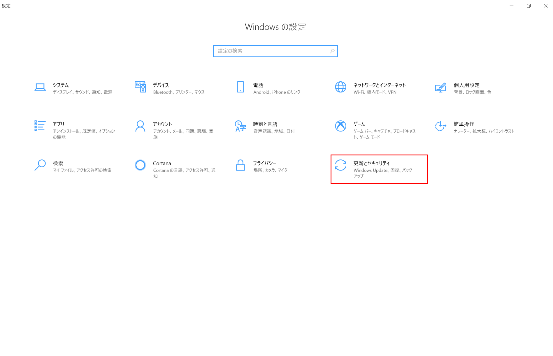
Task: Click the 電話 phone icon
Action: click(x=240, y=87)
